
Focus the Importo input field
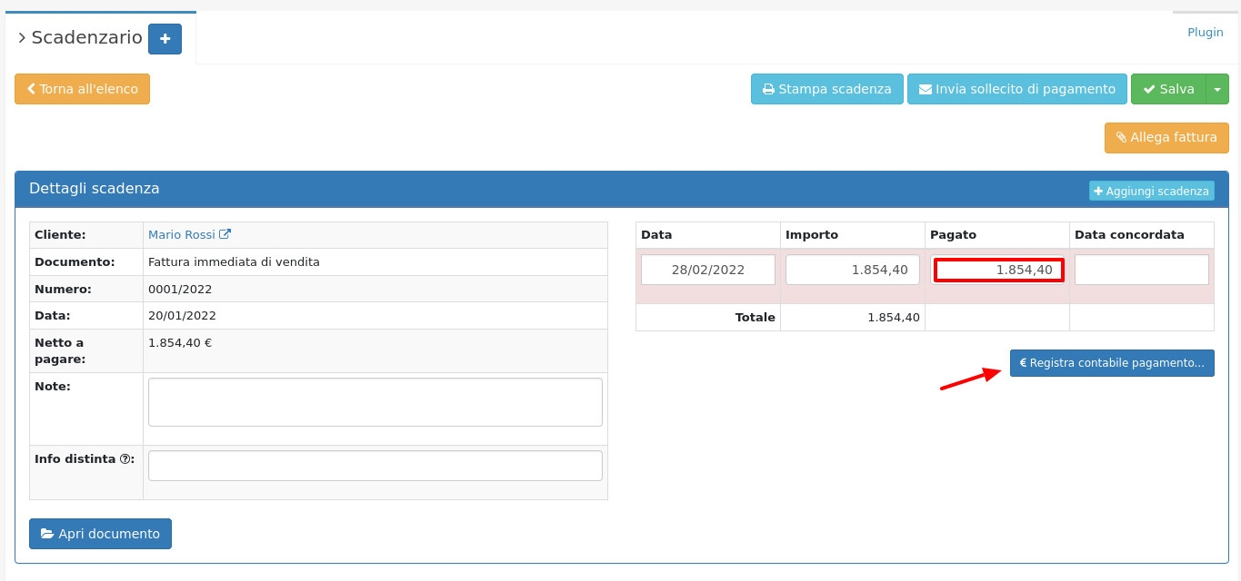(853, 270)
